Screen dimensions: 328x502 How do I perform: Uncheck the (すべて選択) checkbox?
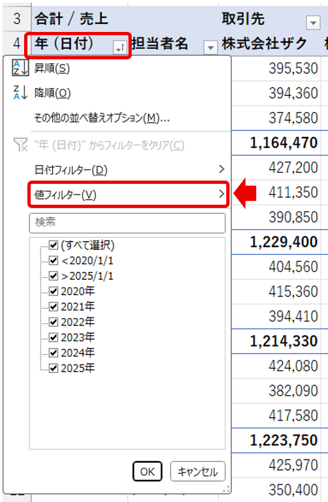click(x=53, y=245)
